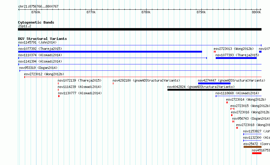Select the red esv2723018 marker
Image resolution: width=270 pixels, height=165 pixels.
(x=237, y=128)
